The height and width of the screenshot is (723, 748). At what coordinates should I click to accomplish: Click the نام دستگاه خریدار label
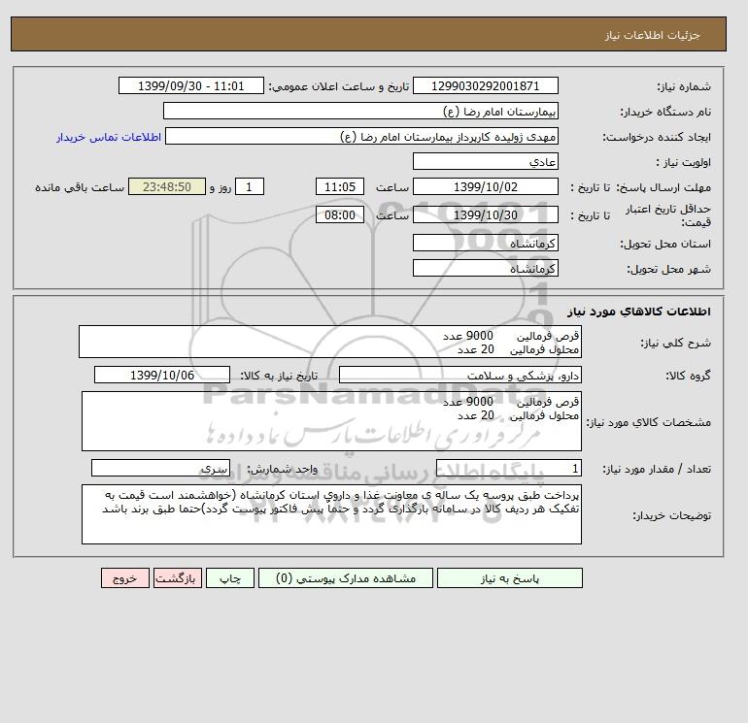tap(665, 112)
